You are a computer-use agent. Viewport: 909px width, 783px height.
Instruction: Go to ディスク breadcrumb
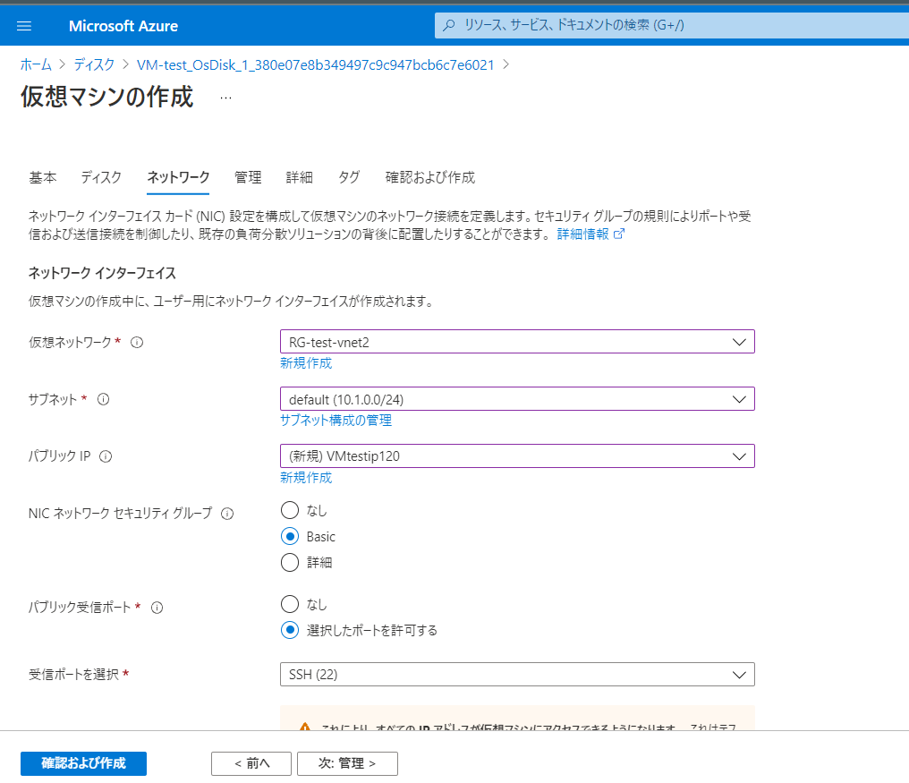pos(95,64)
